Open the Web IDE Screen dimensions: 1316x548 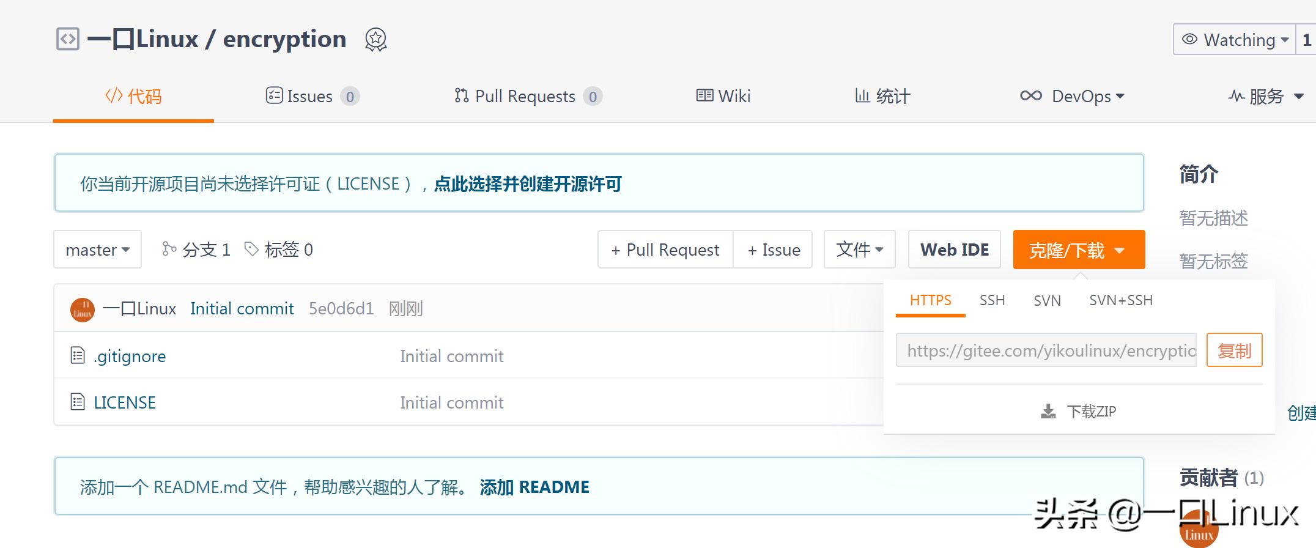[x=955, y=250]
